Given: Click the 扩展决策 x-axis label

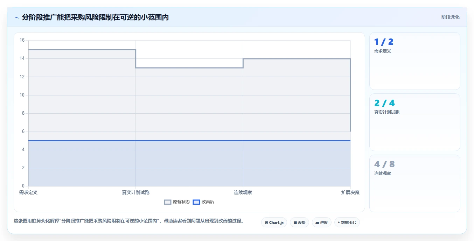Looking at the screenshot, I should (x=350, y=192).
